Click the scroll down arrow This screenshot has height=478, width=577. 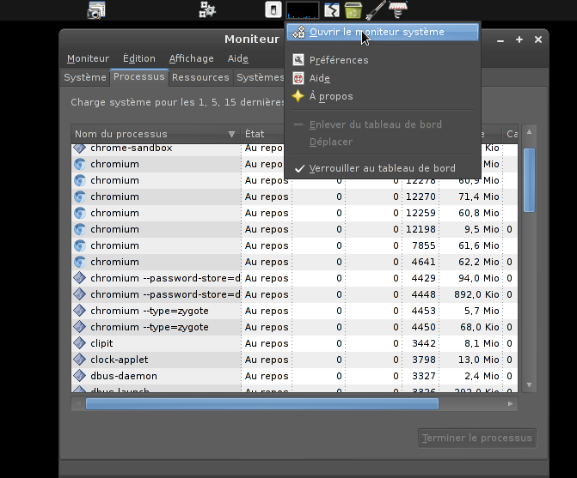[529, 384]
